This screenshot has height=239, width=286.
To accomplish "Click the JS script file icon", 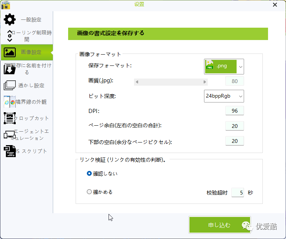I will coord(10,151).
